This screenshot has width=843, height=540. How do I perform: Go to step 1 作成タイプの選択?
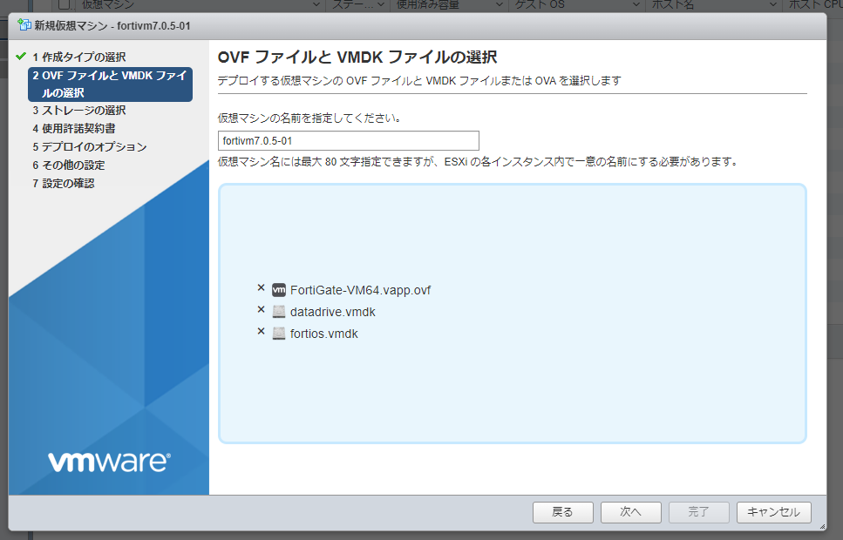click(79, 57)
